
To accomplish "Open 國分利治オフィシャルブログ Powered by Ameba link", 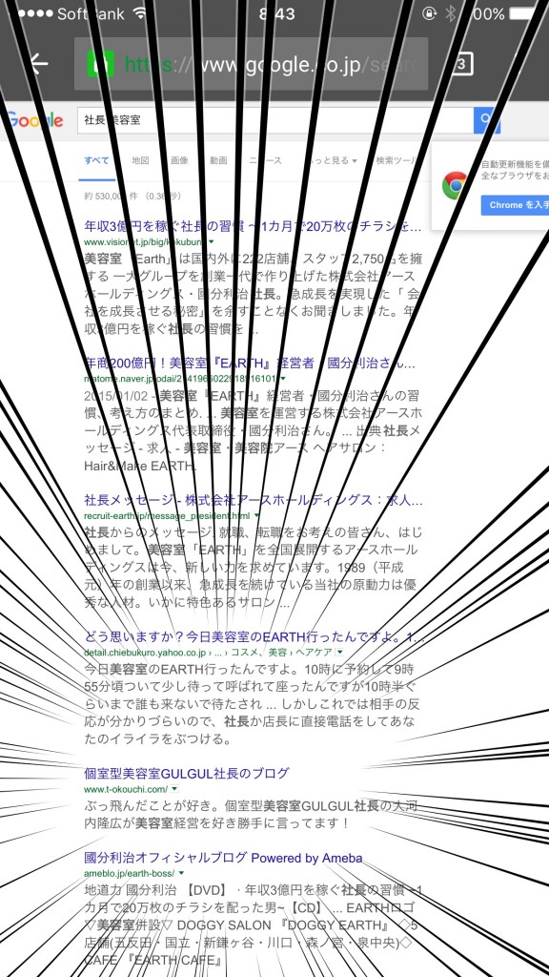I will click(x=223, y=858).
